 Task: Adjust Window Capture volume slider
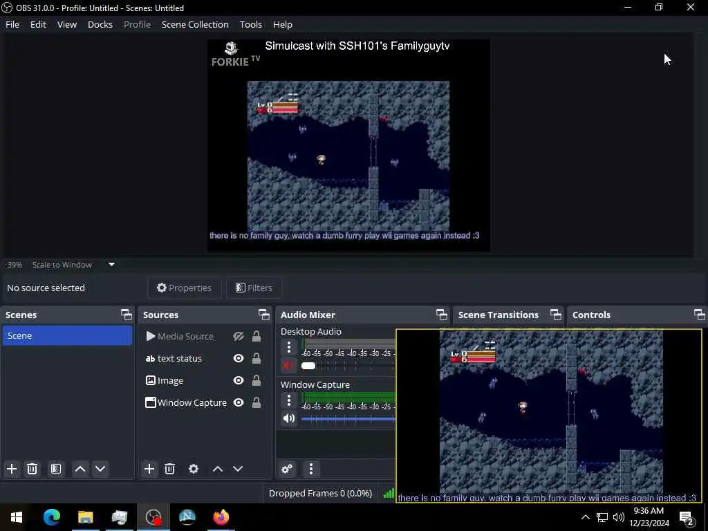pos(348,418)
